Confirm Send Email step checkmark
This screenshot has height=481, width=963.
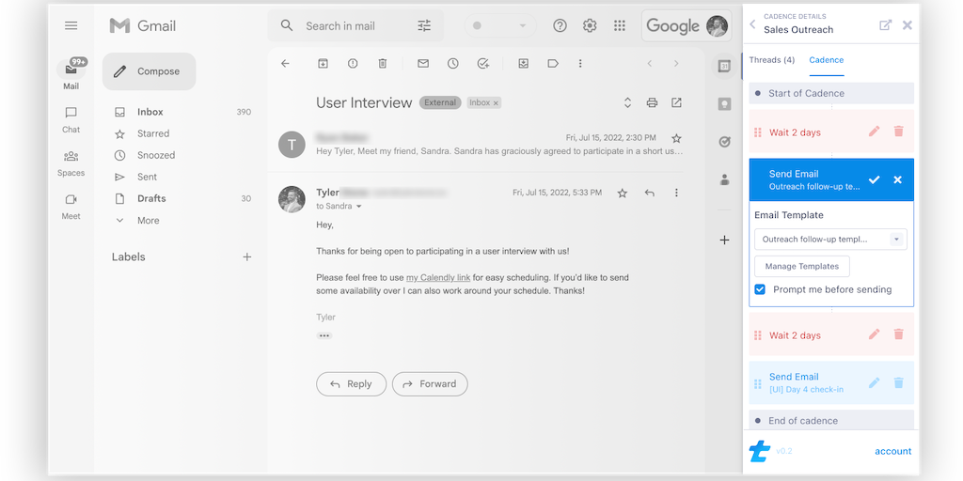874,179
